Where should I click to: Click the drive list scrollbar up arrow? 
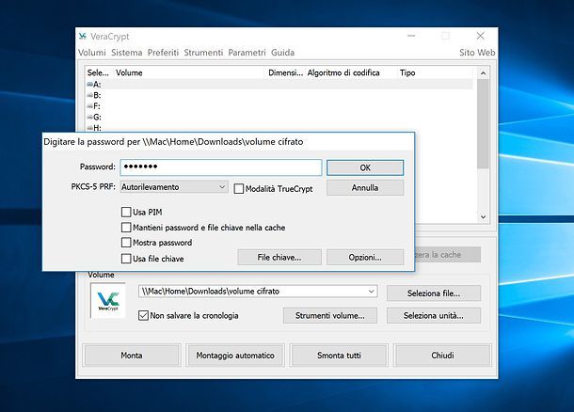[x=484, y=73]
